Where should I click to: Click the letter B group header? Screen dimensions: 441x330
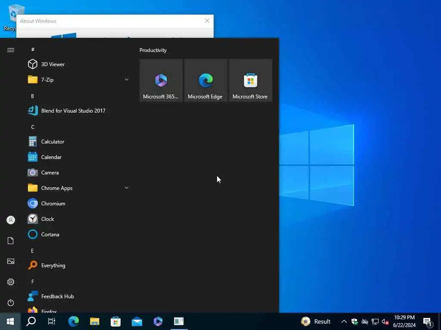click(x=32, y=96)
